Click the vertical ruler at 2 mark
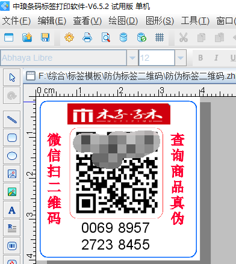 [x=30, y=174]
